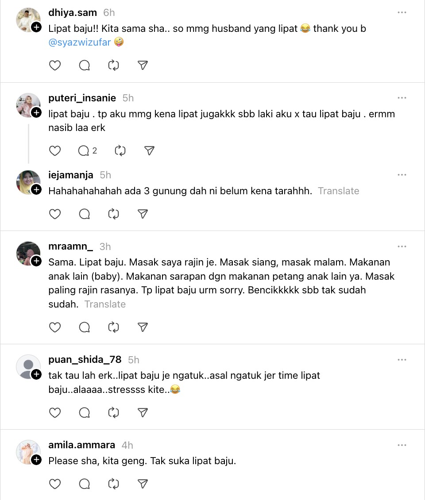
Task: View the 2 replies on puteri_insanie's comment
Action: click(87, 151)
